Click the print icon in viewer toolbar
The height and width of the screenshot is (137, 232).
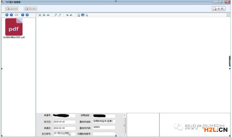(87, 15)
